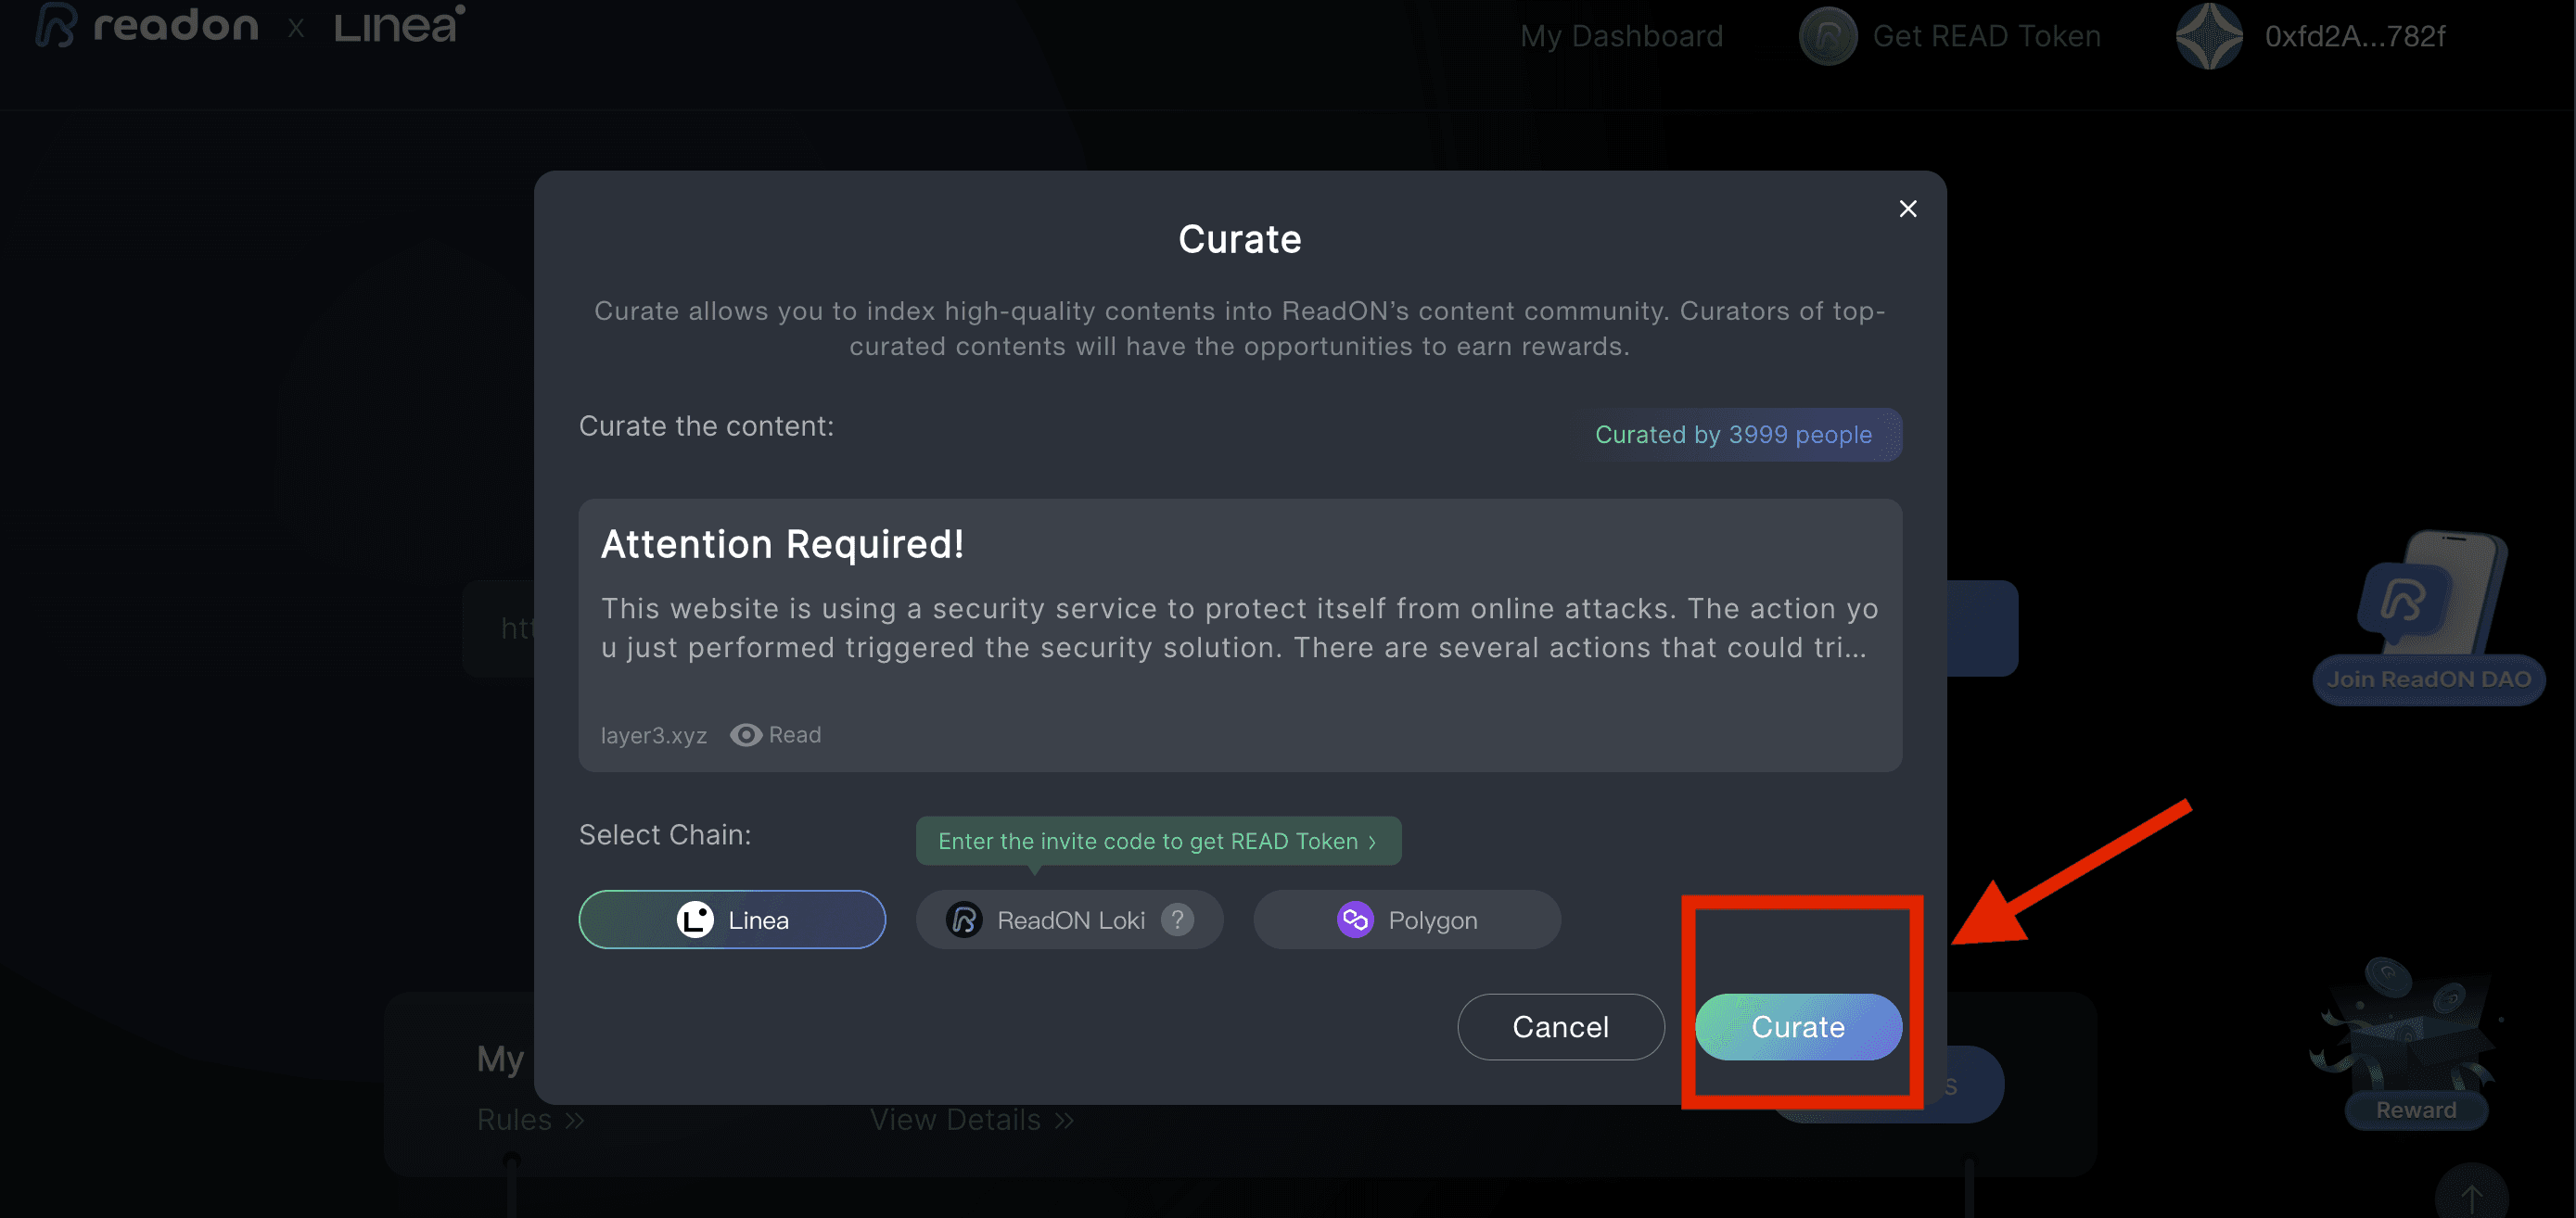2576x1218 pixels.
Task: Open the ReadON Loki help question mark
Action: click(x=1177, y=919)
